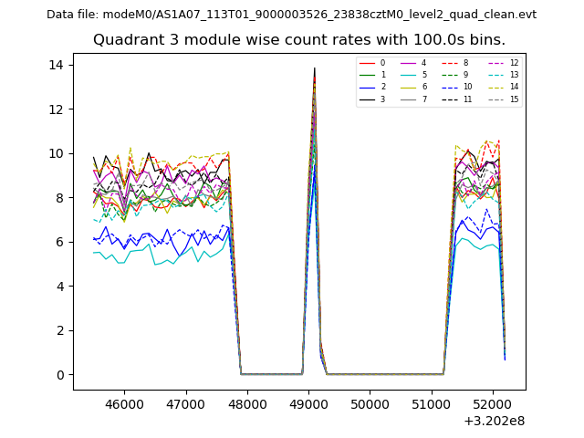The height and width of the screenshot is (438, 584).
Task: Click legend label 15
Action: pos(514,99)
